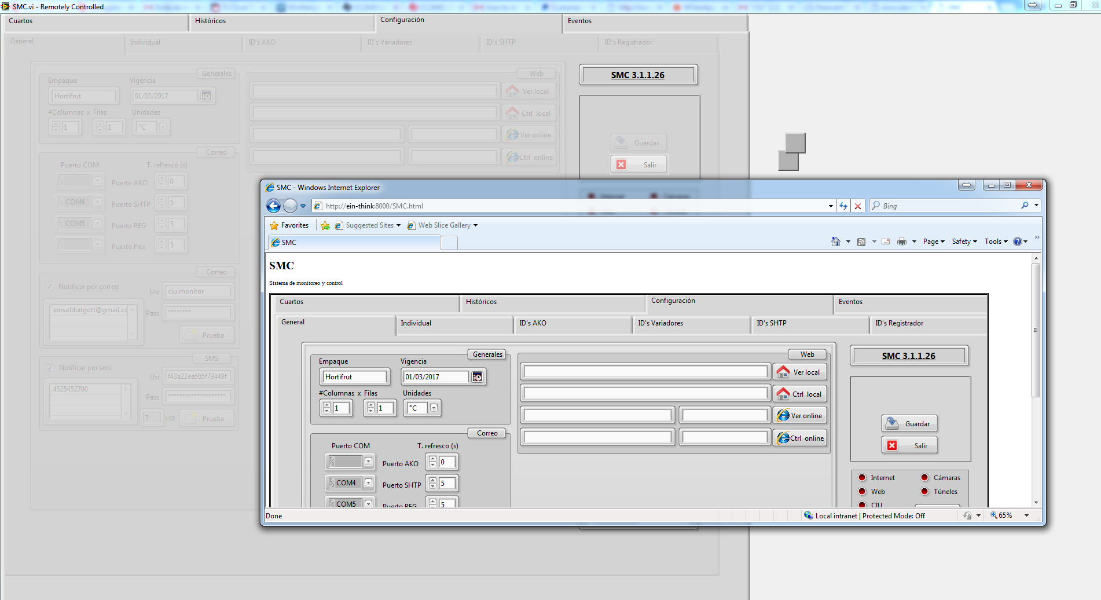The image size is (1101, 600).
Task: Expand the address bar URL history dropdown
Action: point(831,206)
